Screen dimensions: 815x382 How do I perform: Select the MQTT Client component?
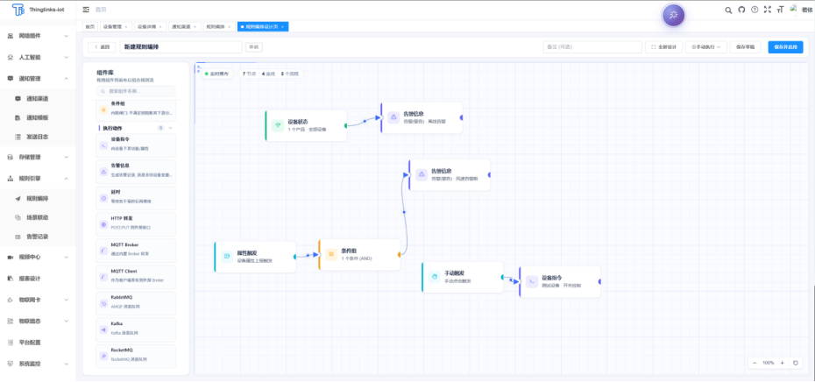(136, 277)
